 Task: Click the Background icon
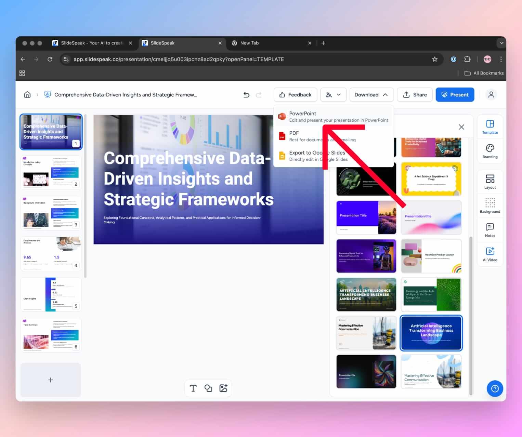point(490,205)
